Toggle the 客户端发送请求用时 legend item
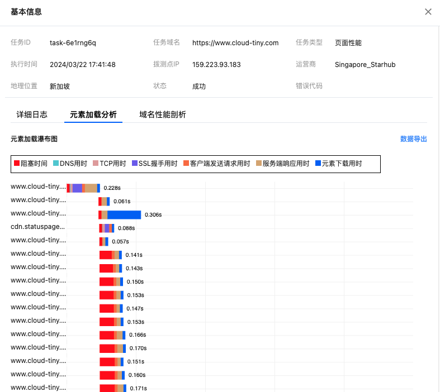The height and width of the screenshot is (392, 440). pyautogui.click(x=216, y=164)
